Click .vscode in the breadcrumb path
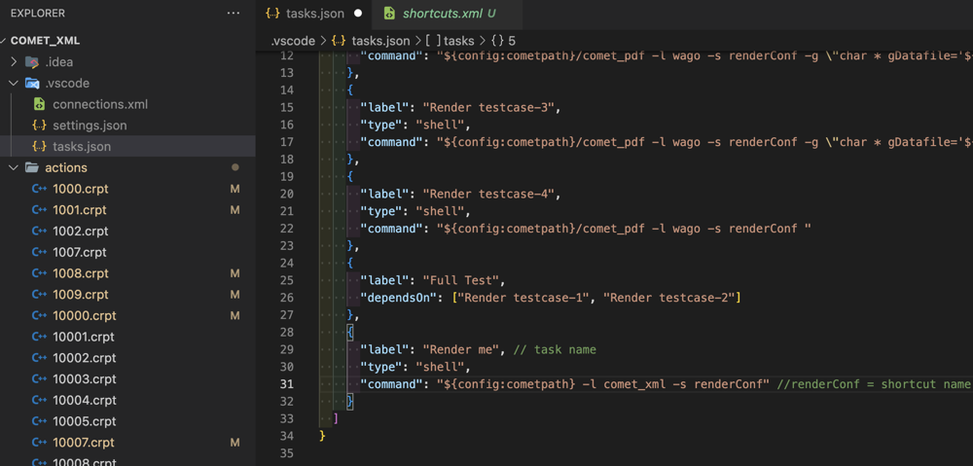The image size is (973, 466). pos(293,41)
